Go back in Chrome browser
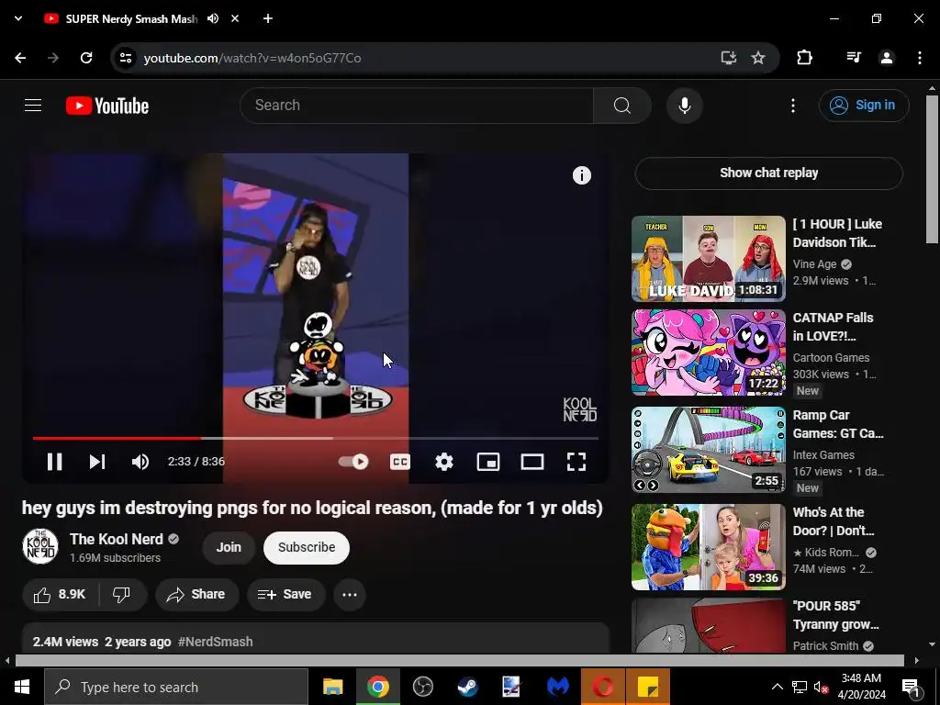940x705 pixels. 20,58
